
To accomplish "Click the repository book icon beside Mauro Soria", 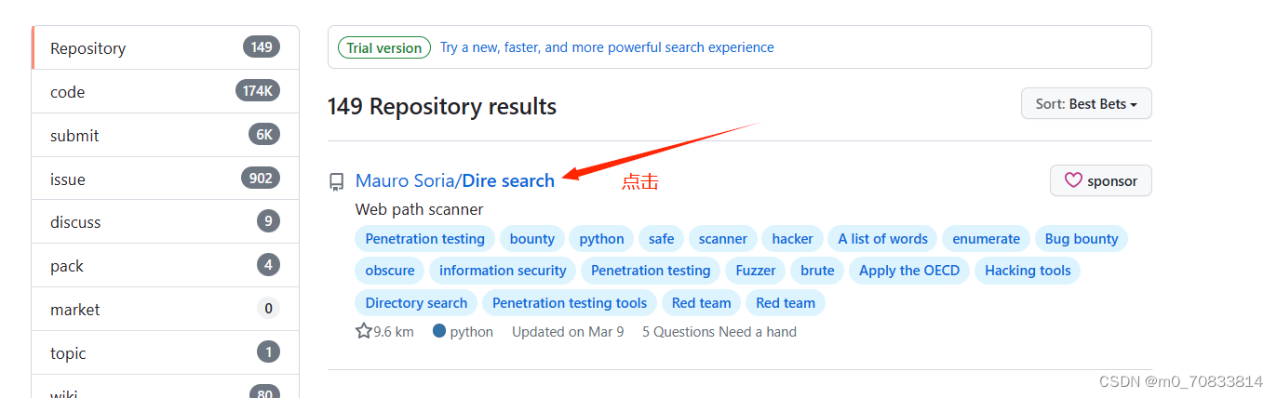I will point(336,182).
